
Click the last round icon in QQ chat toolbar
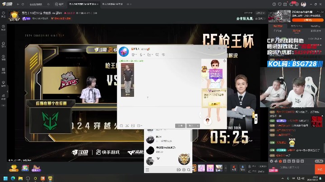point(163,55)
